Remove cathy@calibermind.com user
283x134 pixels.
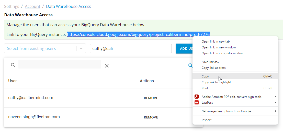(151, 98)
